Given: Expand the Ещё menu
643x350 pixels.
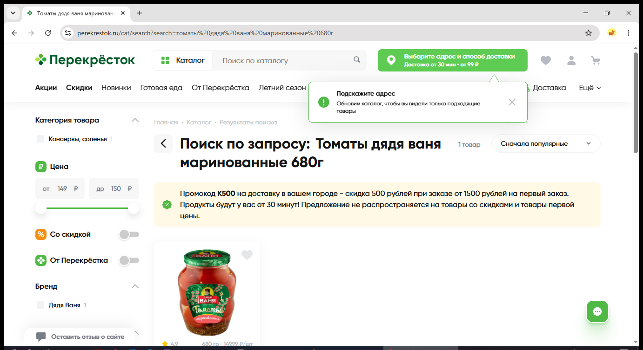Looking at the screenshot, I should 590,87.
